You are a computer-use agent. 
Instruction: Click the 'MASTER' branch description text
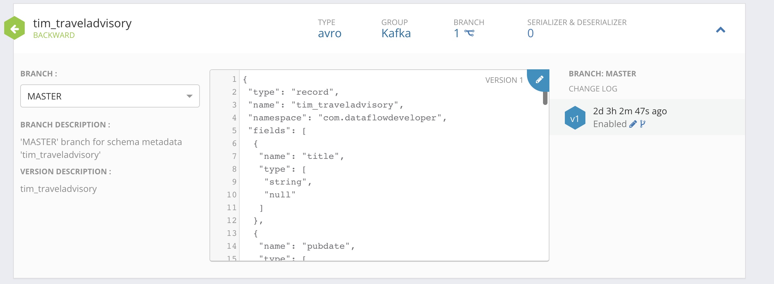pos(101,148)
